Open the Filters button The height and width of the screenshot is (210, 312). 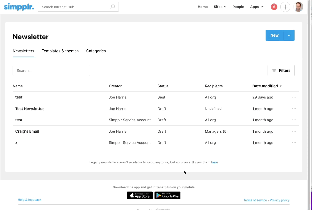(x=281, y=71)
